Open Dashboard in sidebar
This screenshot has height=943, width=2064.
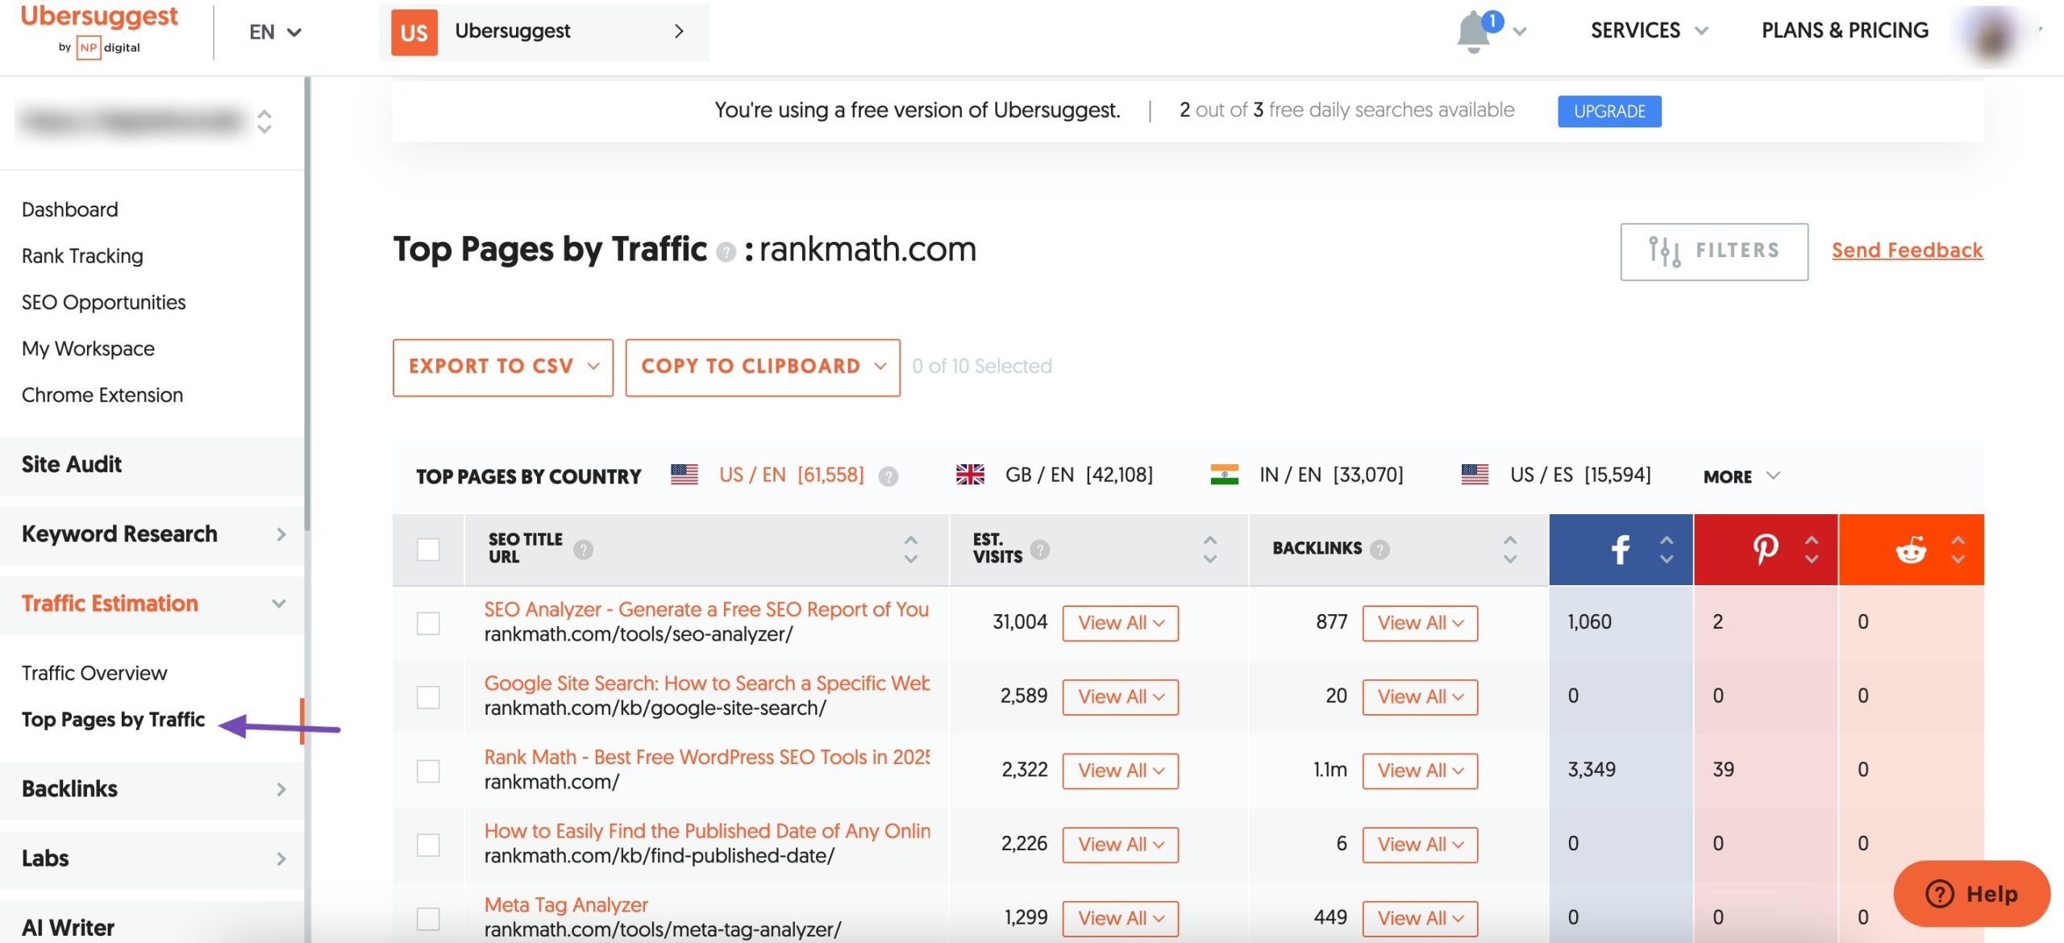[x=69, y=210]
